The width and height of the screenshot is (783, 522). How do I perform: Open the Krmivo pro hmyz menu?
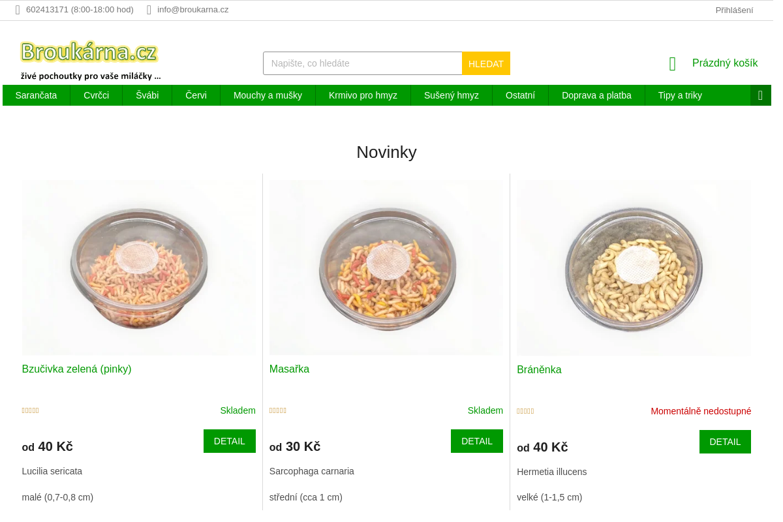point(363,95)
